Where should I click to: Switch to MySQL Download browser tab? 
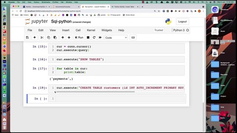click(x=36, y=7)
